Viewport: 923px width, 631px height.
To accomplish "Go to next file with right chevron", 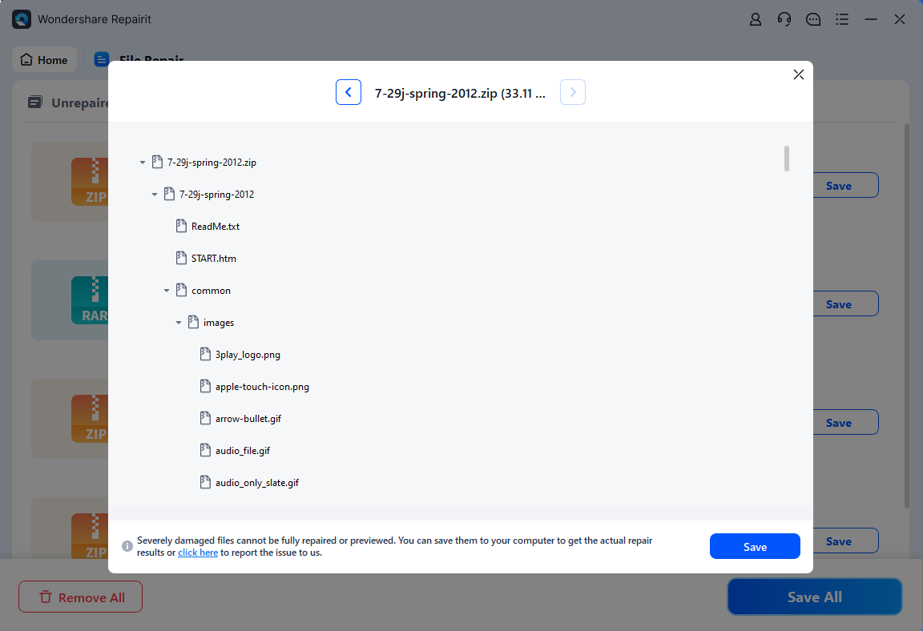I will [573, 92].
